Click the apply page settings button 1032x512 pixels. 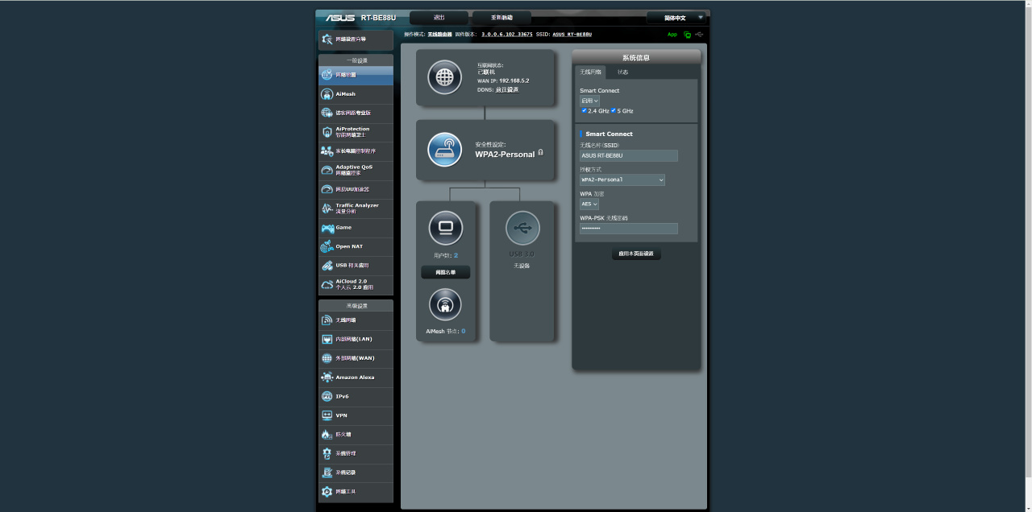pos(637,254)
